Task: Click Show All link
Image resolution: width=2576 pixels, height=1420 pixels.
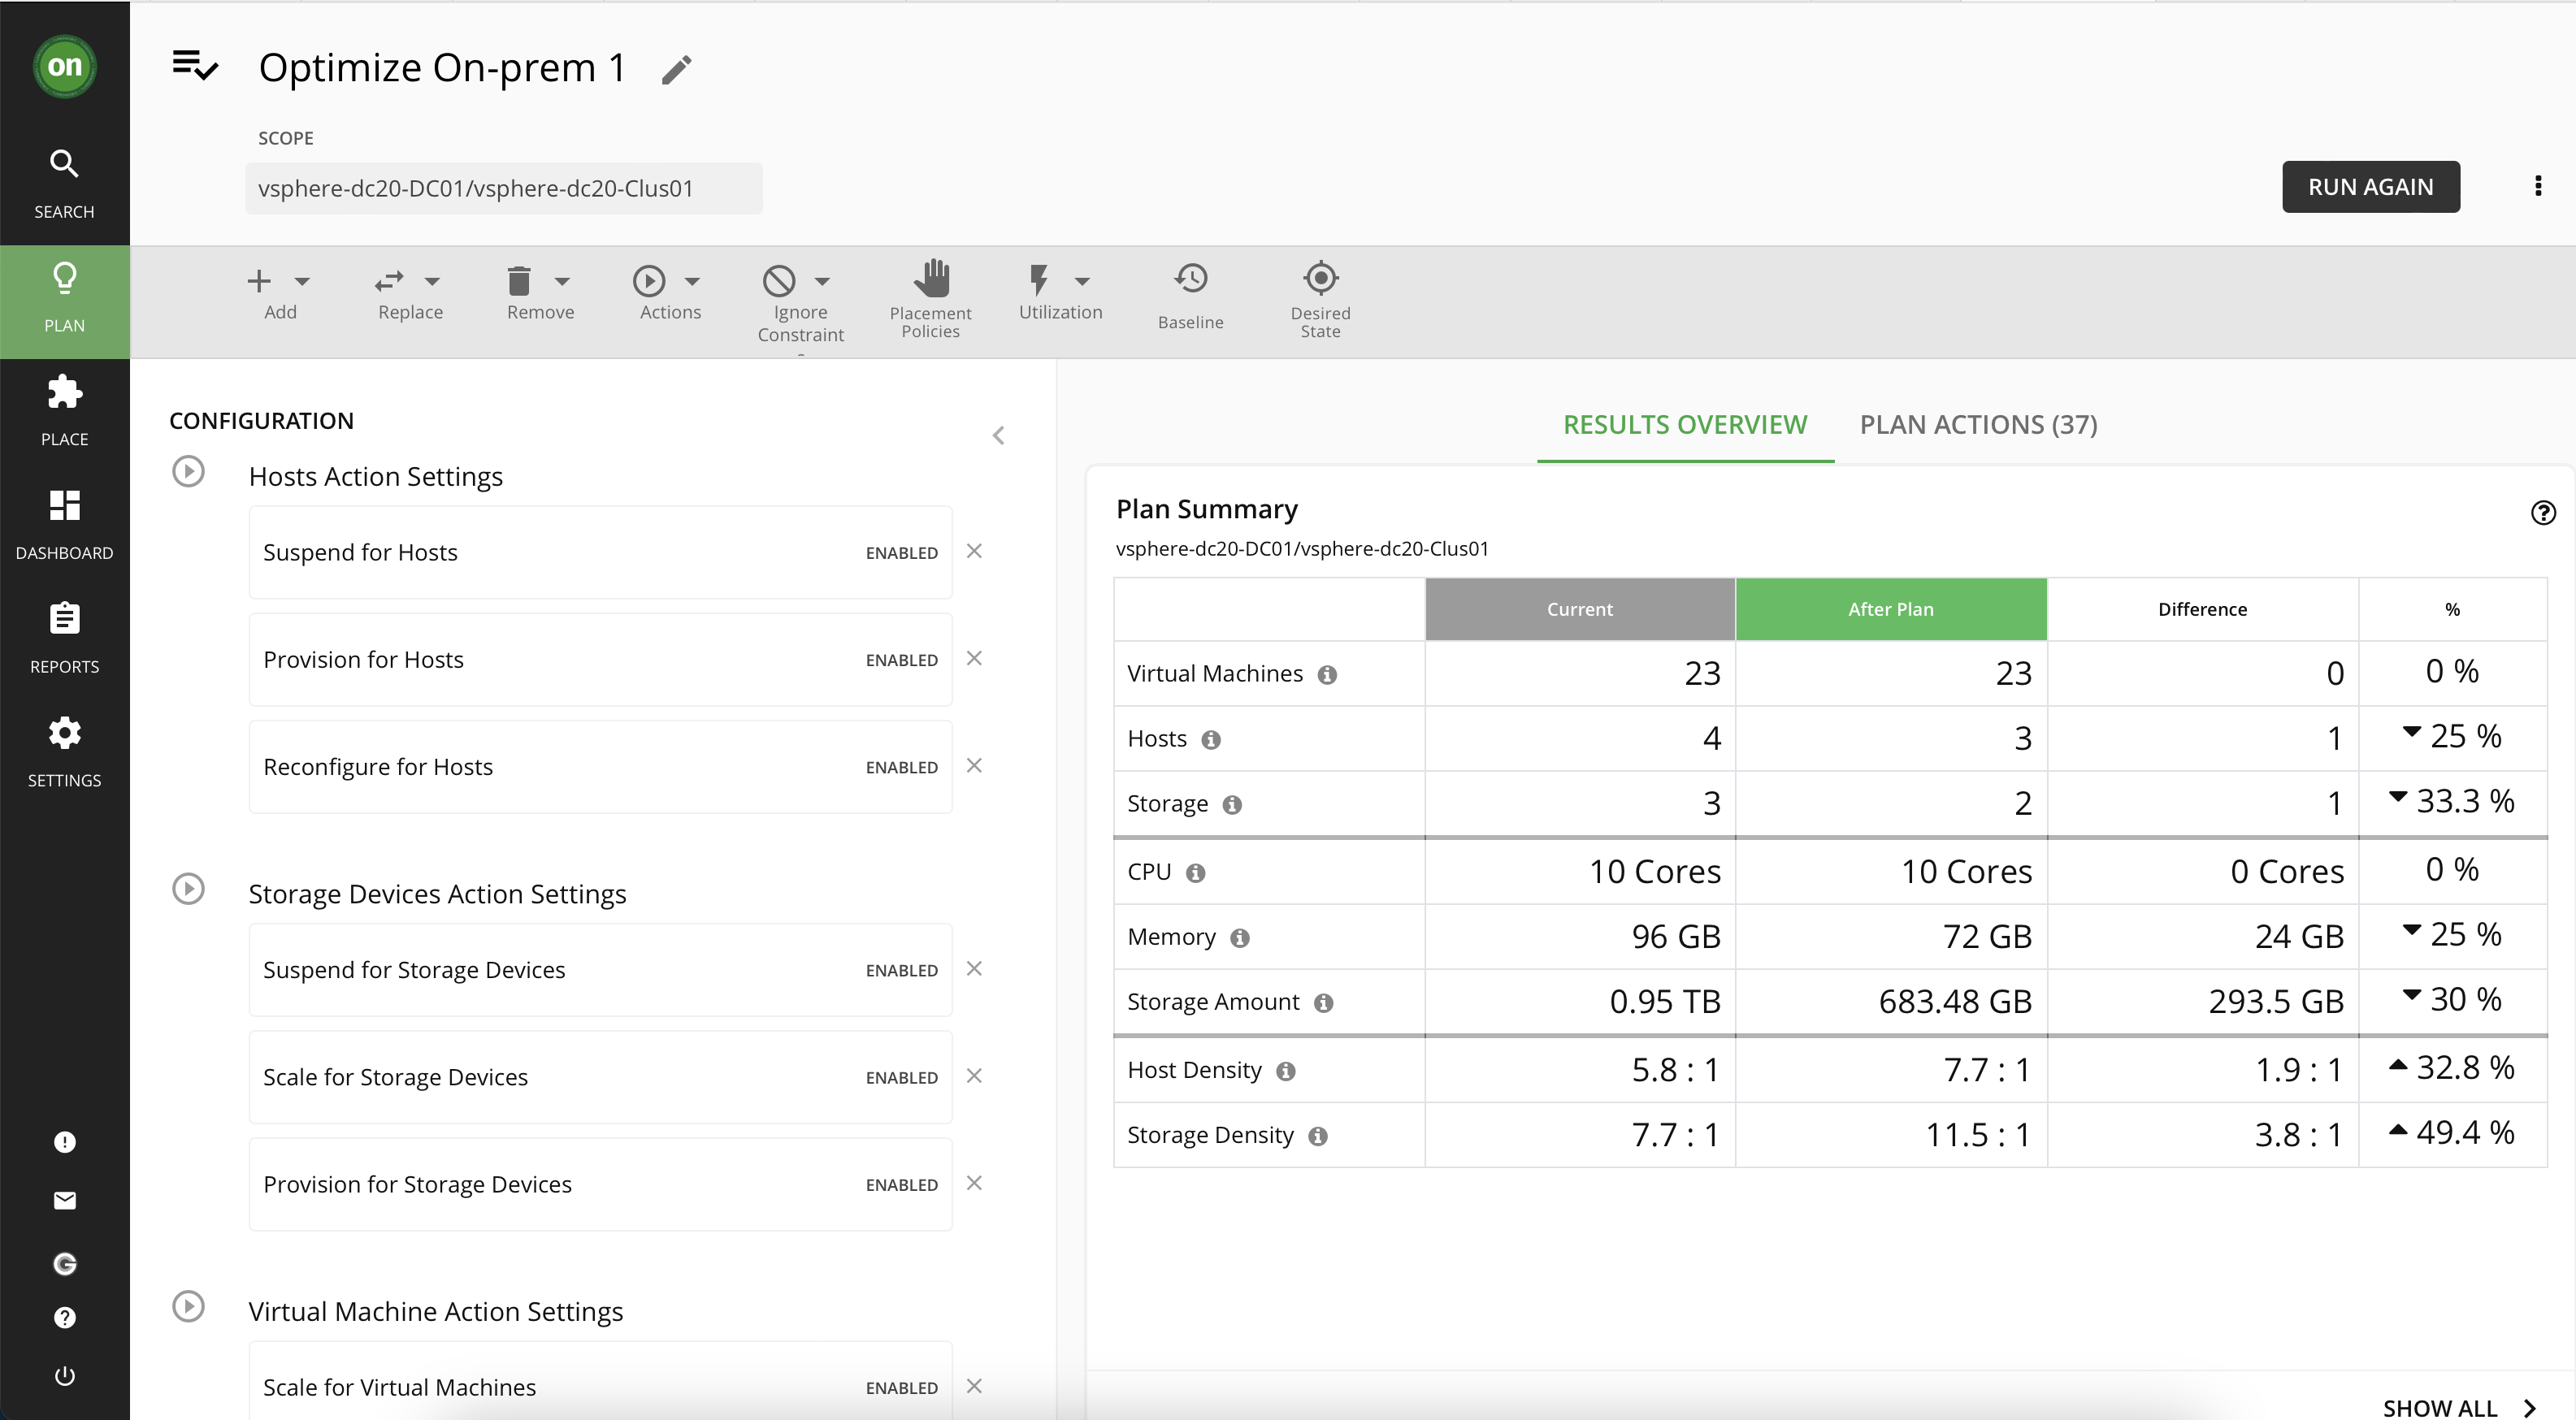Action: (2459, 1407)
